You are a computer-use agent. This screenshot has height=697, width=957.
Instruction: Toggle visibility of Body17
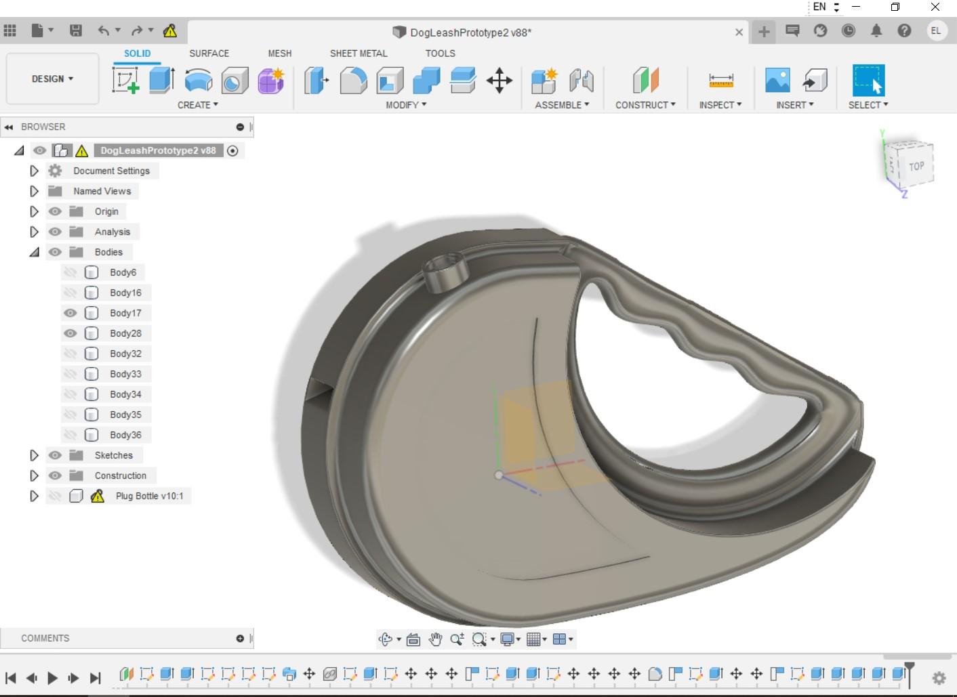coord(70,313)
